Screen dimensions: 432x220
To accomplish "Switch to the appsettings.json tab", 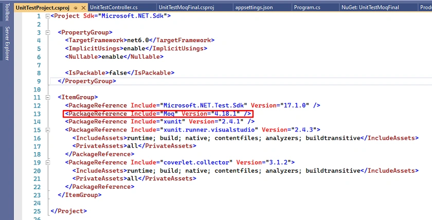I will click(x=254, y=7).
